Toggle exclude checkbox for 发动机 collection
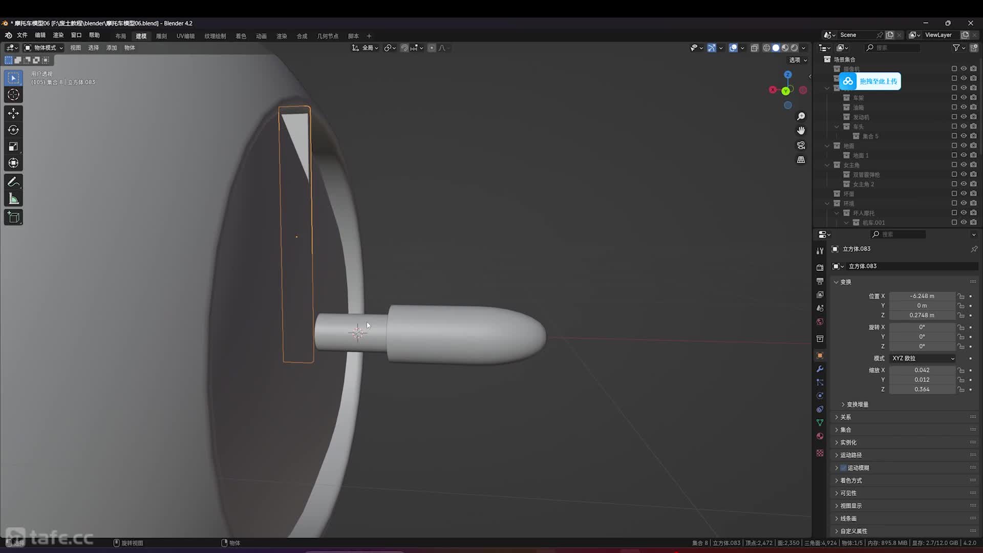 tap(954, 117)
